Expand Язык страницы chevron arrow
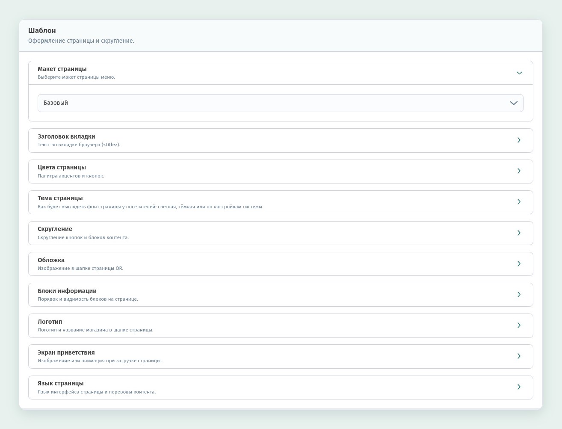 coord(519,387)
